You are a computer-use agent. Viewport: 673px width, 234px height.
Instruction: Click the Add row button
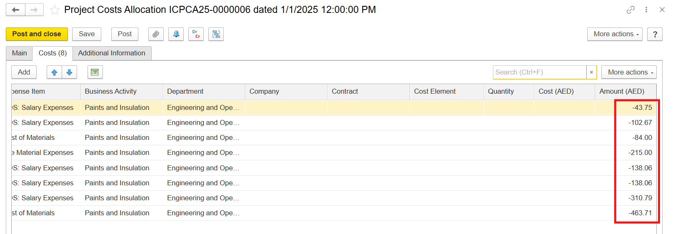tap(24, 72)
